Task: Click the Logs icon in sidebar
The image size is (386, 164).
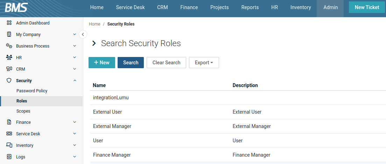Action: [x=9, y=157]
